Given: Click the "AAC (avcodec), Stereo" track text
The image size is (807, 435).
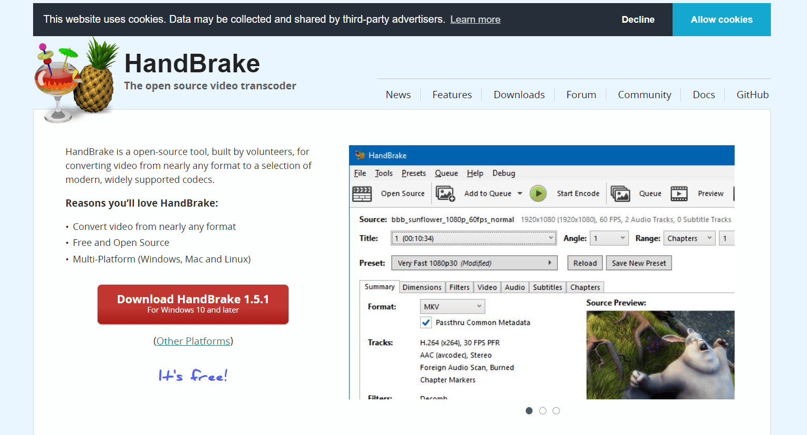Looking at the screenshot, I should tap(456, 355).
